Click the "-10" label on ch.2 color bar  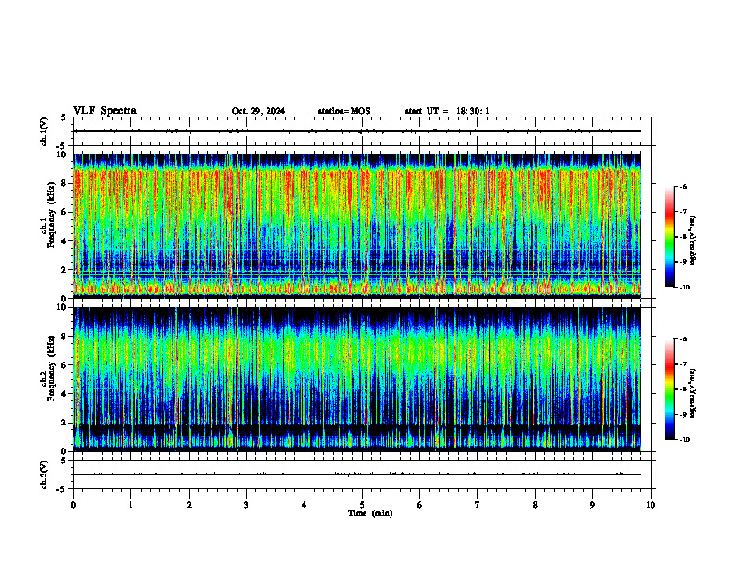click(x=684, y=440)
